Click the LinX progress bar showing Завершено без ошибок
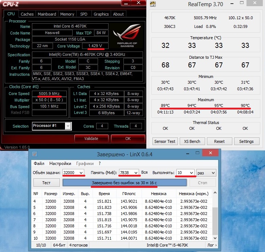 point(125,183)
